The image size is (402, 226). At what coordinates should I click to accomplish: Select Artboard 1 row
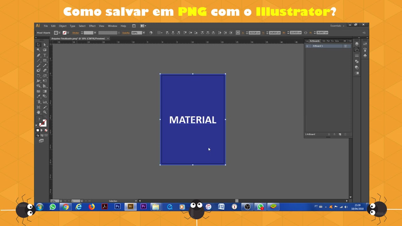(x=328, y=46)
